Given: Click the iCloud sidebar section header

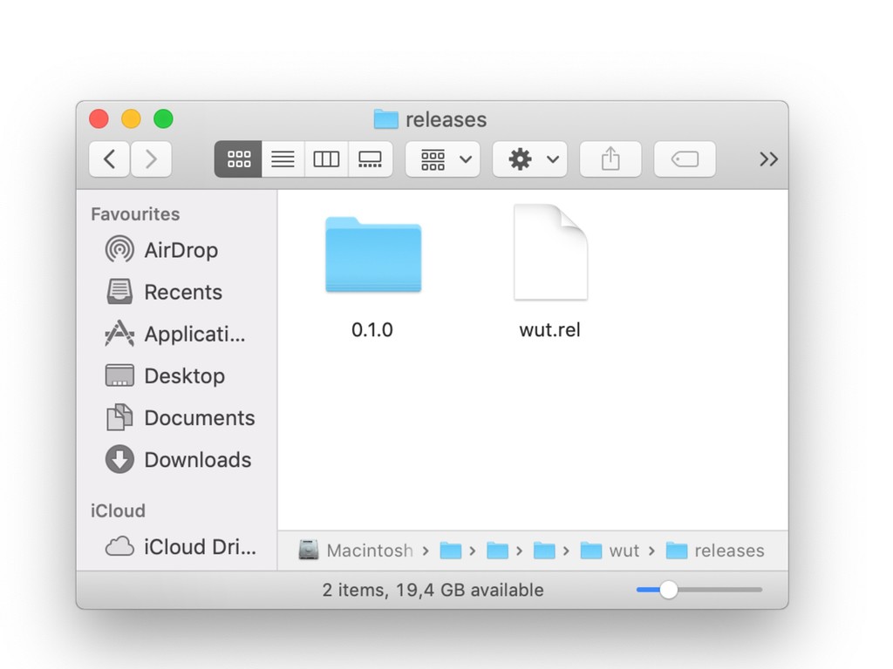Looking at the screenshot, I should [x=118, y=510].
